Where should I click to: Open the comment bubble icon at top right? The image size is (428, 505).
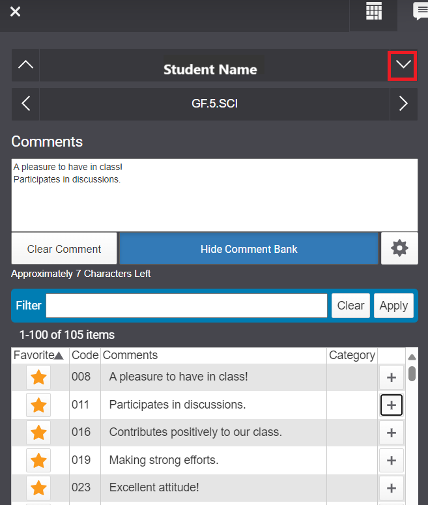pyautogui.click(x=421, y=11)
